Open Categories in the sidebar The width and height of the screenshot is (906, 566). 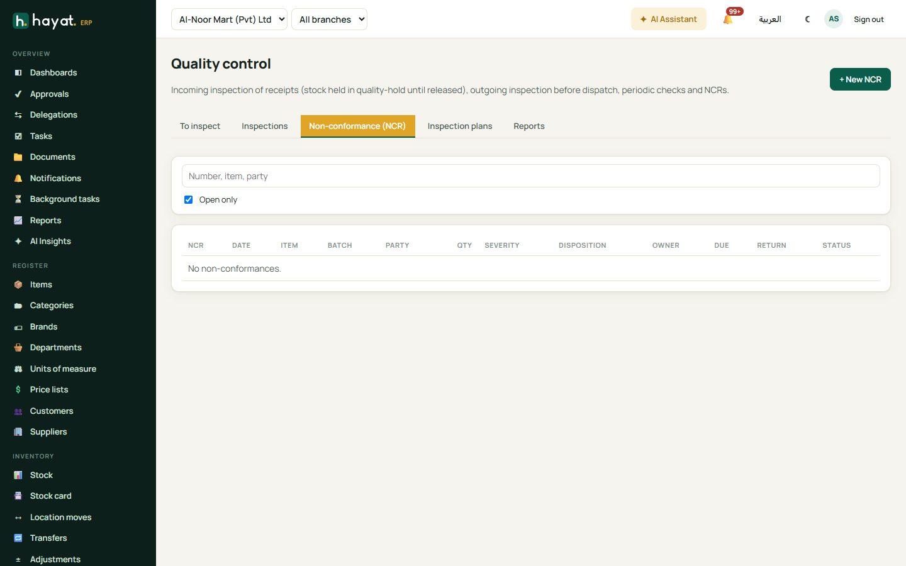pos(52,306)
